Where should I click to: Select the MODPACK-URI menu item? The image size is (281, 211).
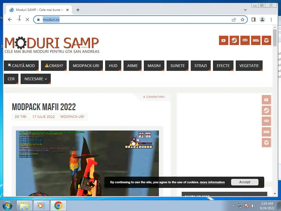coord(86,66)
